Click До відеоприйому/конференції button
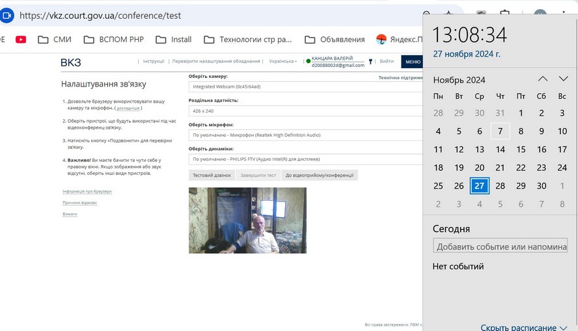The width and height of the screenshot is (578, 331). pos(319,176)
